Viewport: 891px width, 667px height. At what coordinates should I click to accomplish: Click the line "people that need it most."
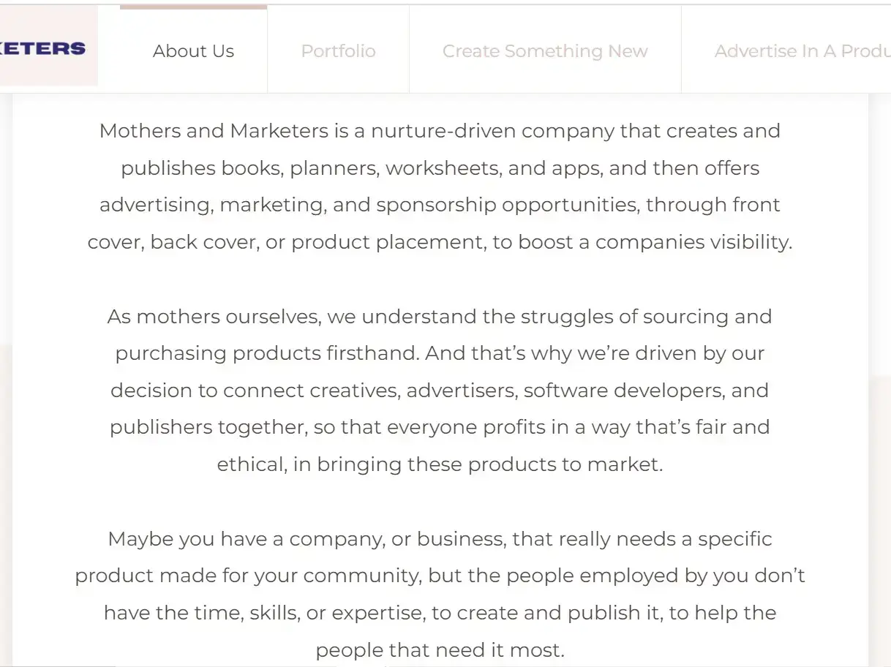tap(440, 650)
